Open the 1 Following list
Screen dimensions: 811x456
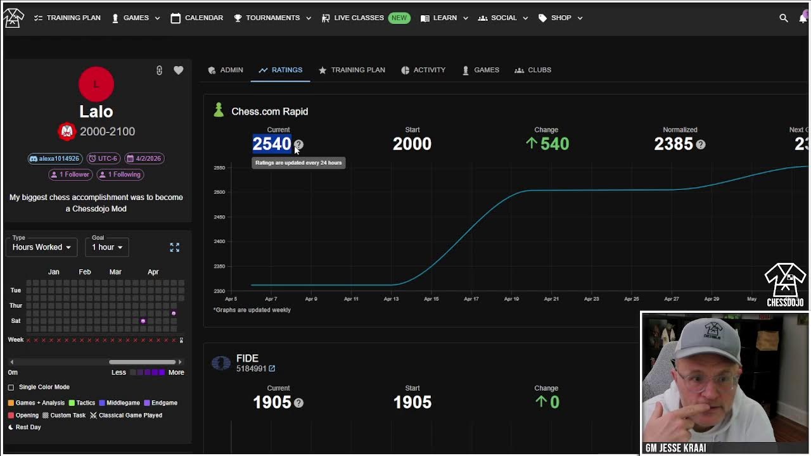[x=120, y=174]
